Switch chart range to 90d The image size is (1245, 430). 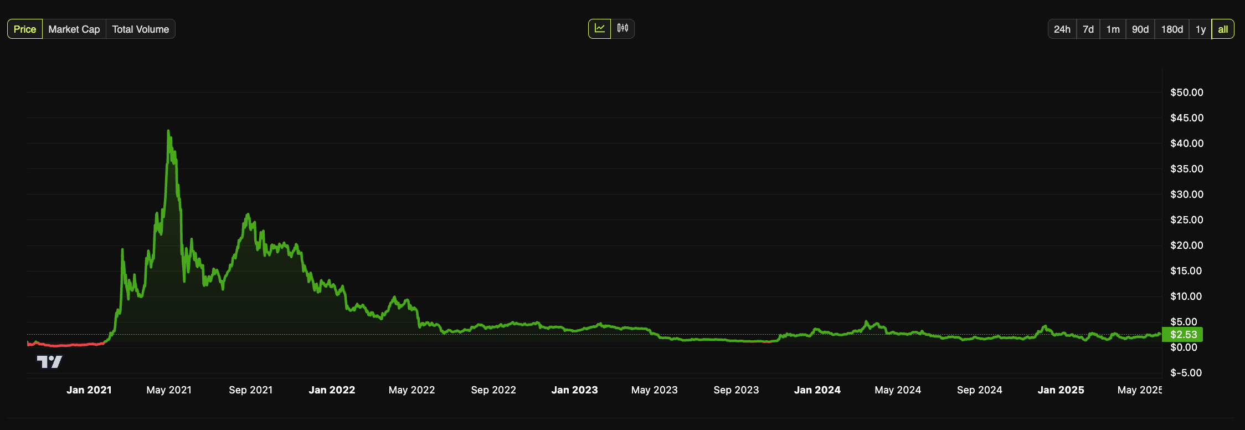[x=1140, y=29]
